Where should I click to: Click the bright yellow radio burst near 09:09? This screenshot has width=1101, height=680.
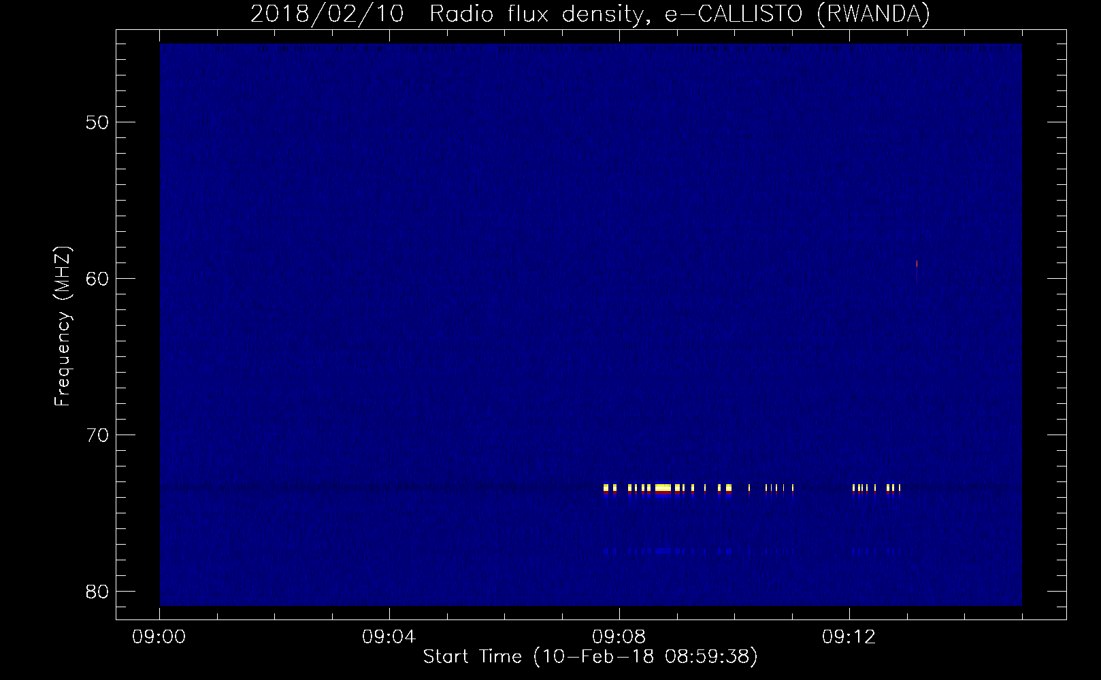[x=663, y=488]
